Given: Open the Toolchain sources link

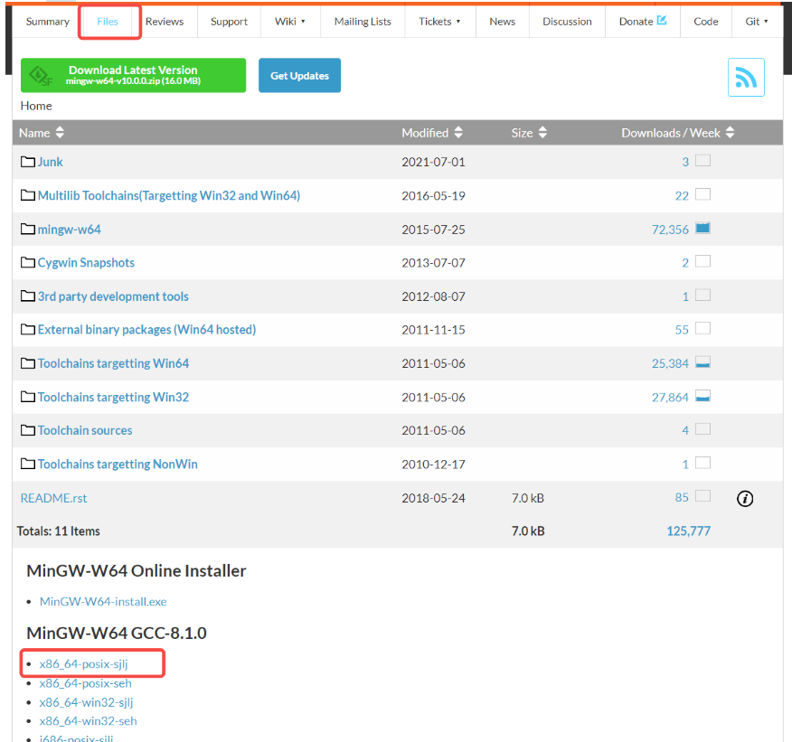Looking at the screenshot, I should pos(85,430).
